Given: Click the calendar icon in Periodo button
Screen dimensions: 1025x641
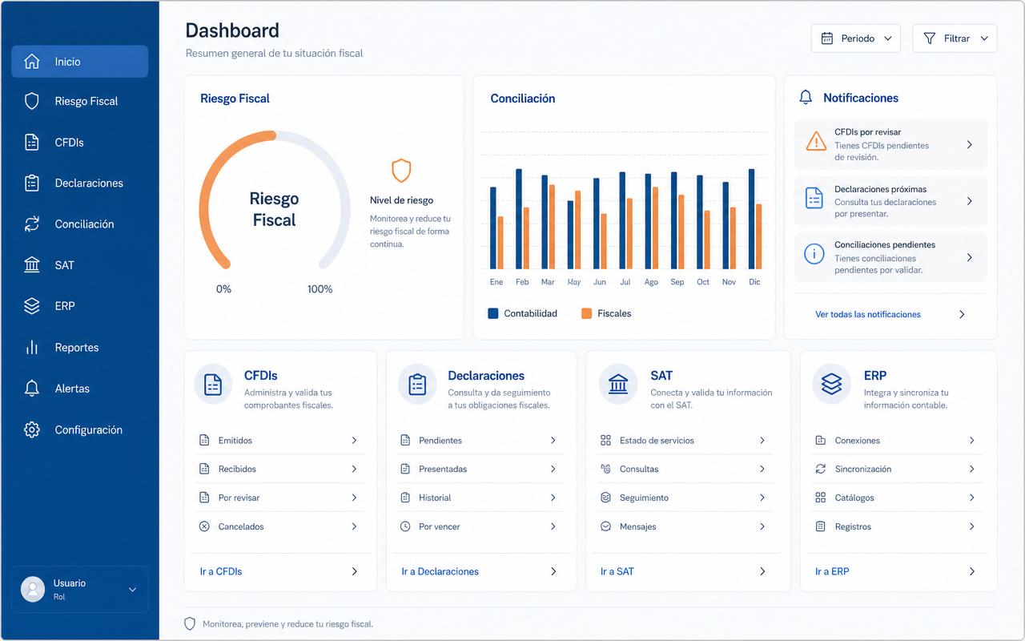Looking at the screenshot, I should [x=827, y=38].
